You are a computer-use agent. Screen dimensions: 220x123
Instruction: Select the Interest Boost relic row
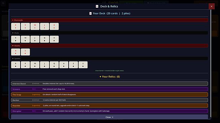109,83
